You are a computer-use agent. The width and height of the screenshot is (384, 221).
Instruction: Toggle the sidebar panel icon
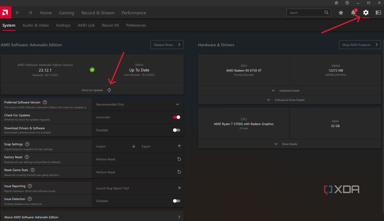click(378, 12)
